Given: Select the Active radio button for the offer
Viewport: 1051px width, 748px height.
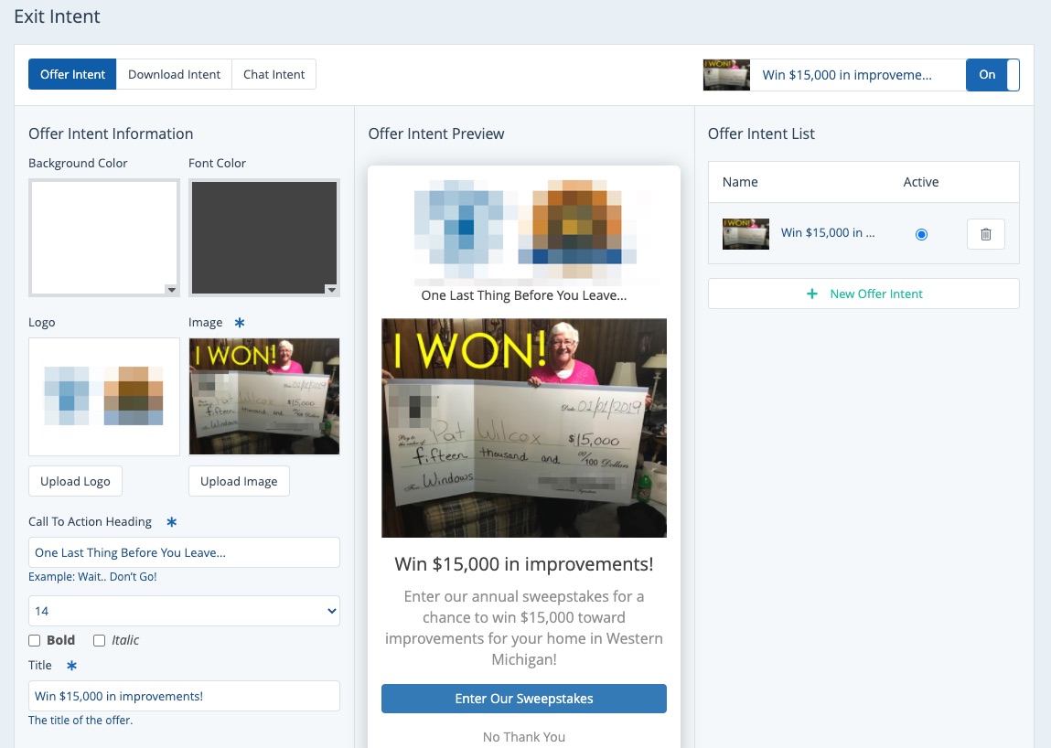Looking at the screenshot, I should point(921,234).
